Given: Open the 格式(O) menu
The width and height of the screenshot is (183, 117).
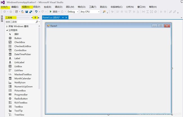Looking at the screenshot, I should coord(82,7).
